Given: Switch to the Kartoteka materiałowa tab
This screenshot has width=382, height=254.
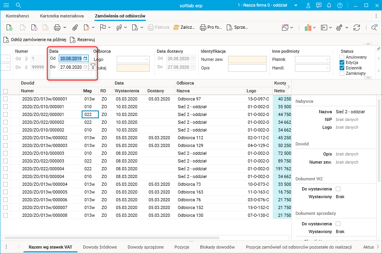Looking at the screenshot, I should coord(62,16).
